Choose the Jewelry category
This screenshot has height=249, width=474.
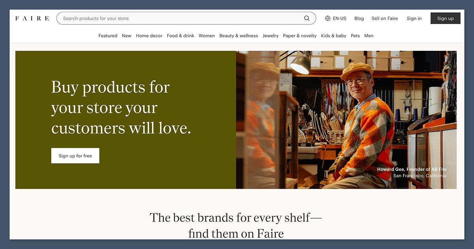(271, 36)
